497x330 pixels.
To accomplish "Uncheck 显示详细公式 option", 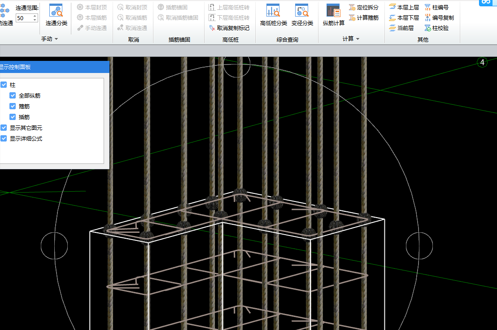I will coord(4,138).
